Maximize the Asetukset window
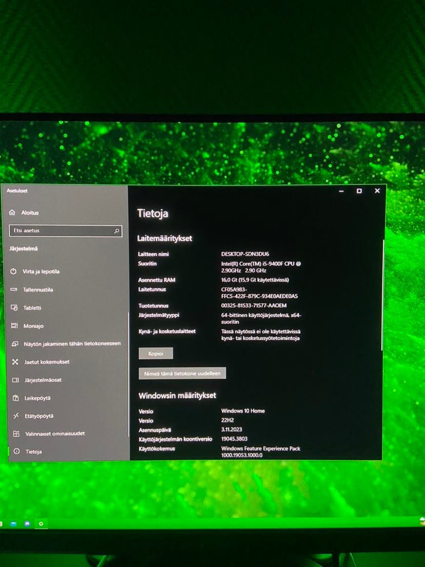425x567 pixels. (x=359, y=191)
